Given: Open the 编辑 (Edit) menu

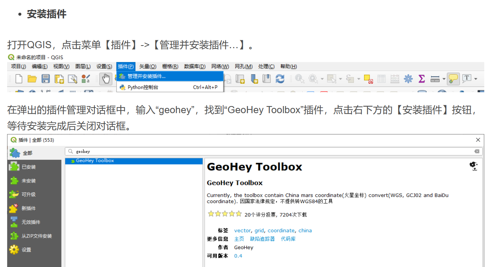Looking at the screenshot, I should (40, 66).
